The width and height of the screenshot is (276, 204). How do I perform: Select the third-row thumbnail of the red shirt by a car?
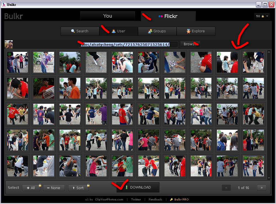coord(122,114)
